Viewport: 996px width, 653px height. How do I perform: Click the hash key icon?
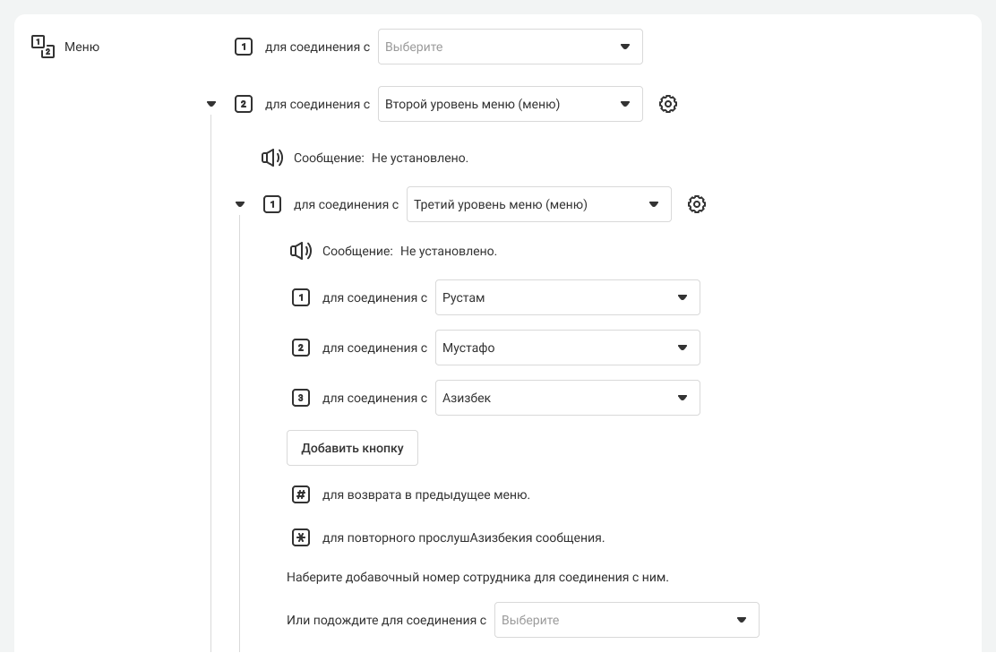click(x=301, y=494)
